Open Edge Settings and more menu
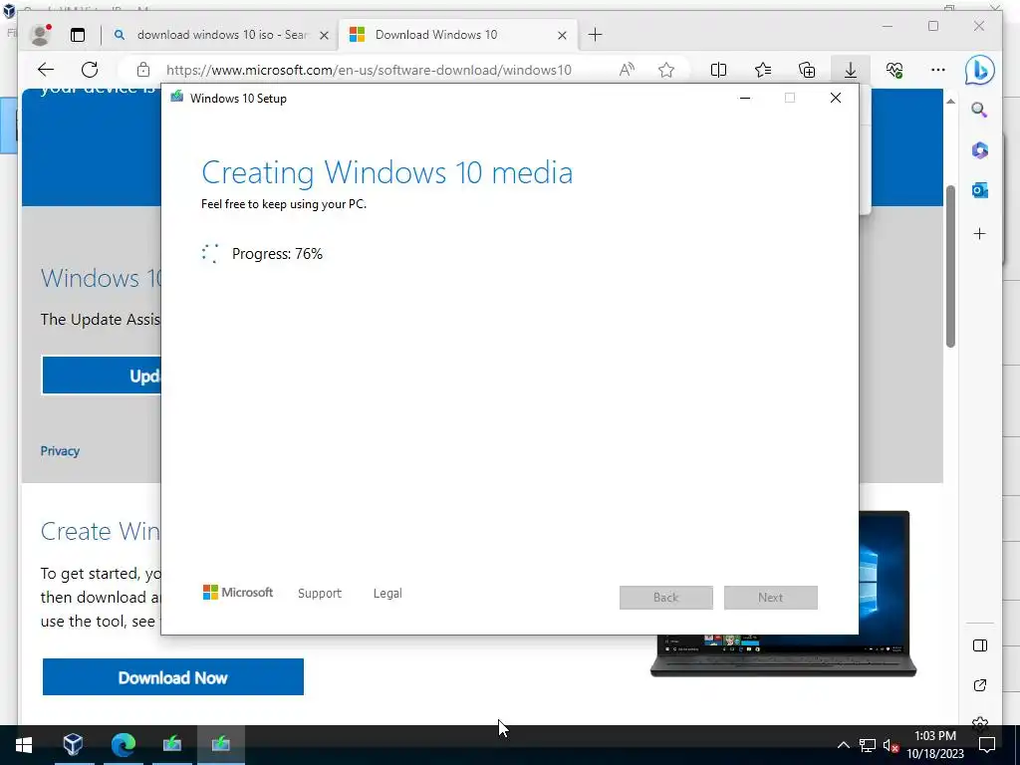The image size is (1020, 765). click(937, 70)
